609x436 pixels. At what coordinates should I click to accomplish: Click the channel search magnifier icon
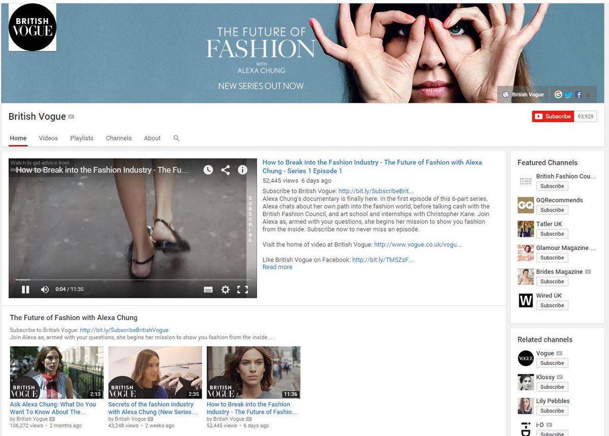point(176,138)
